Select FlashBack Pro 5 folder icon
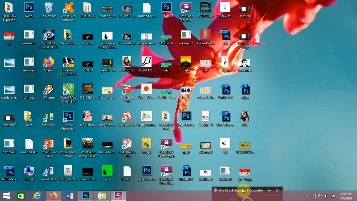This screenshot has height=201, width=357. pyautogui.click(x=167, y=121)
